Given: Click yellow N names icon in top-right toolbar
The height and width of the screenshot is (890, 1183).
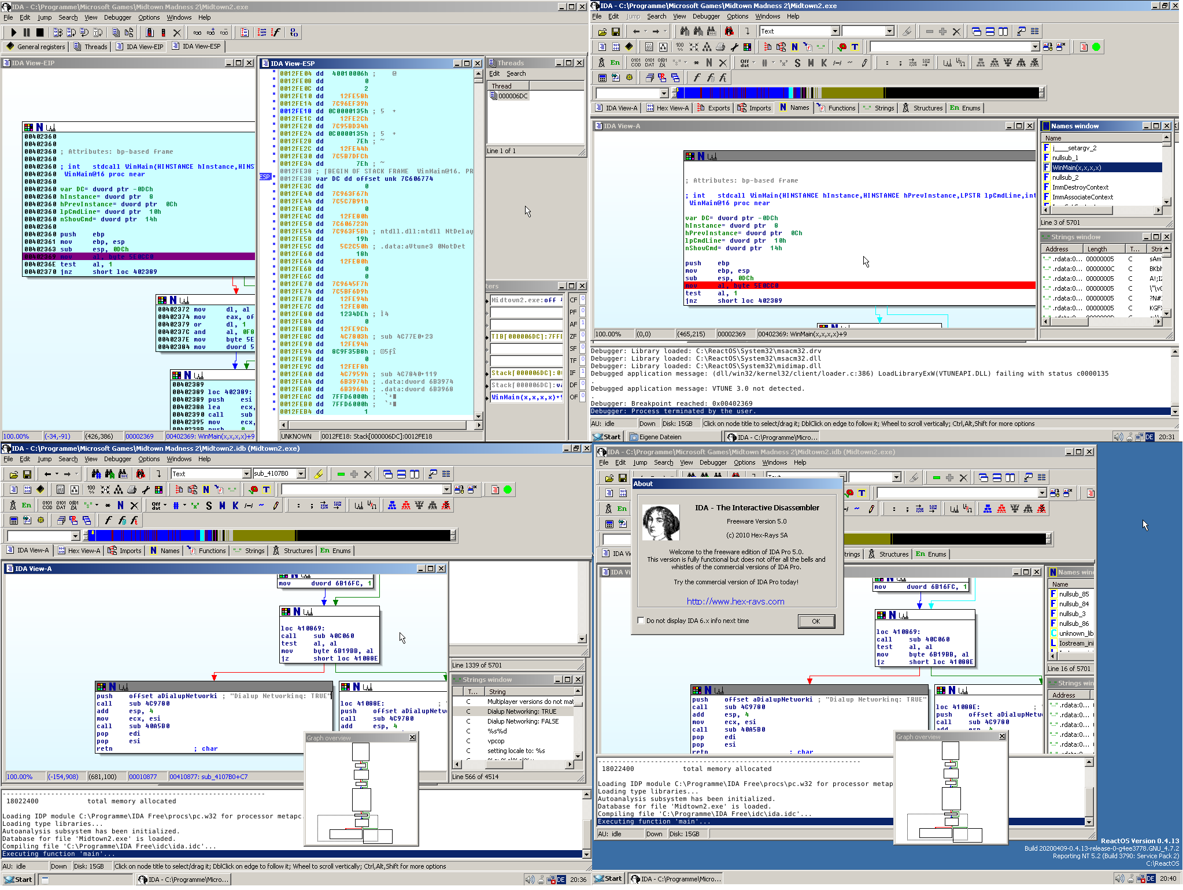Looking at the screenshot, I should coord(794,47).
